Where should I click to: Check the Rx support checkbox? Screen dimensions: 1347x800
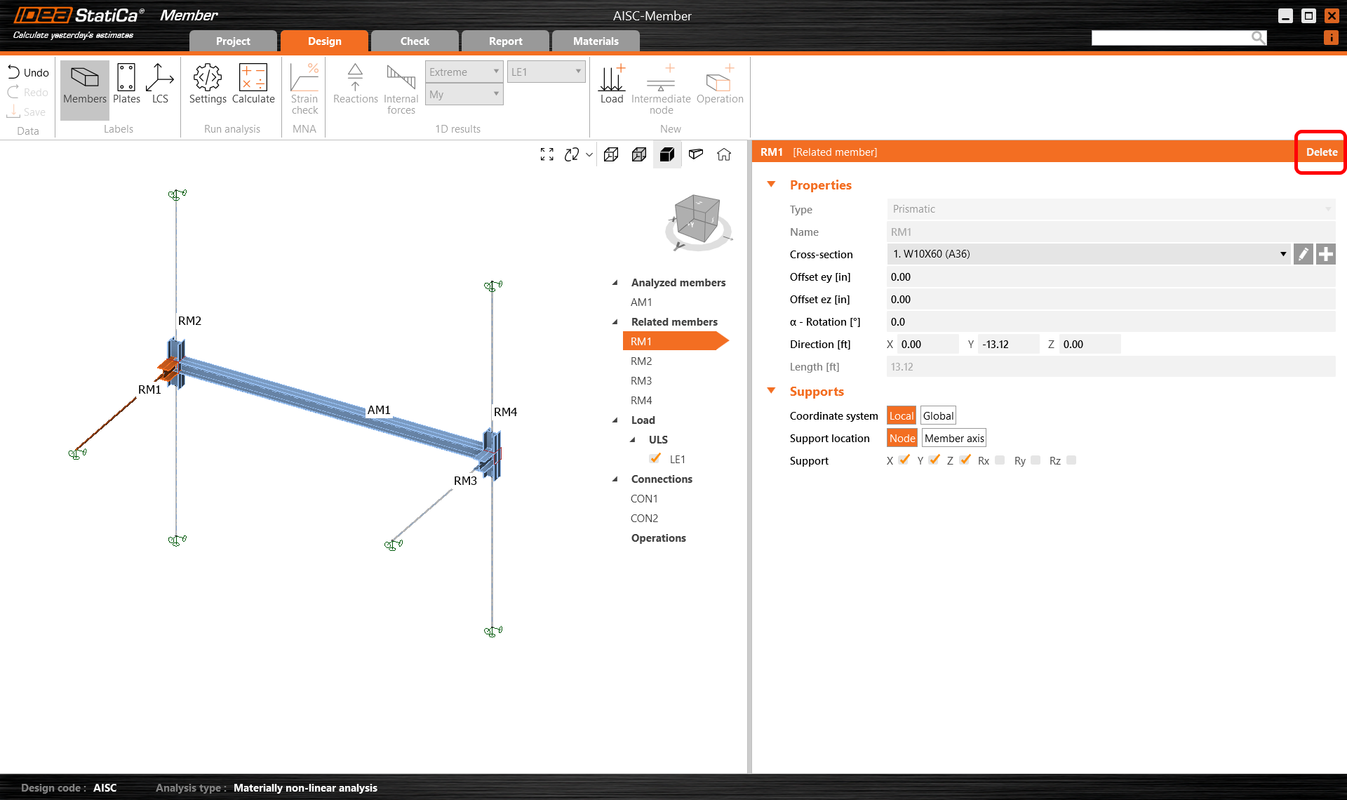(999, 460)
